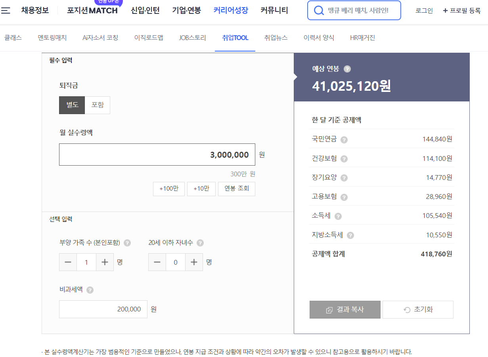Click the 지방소득세 help icon
Screen dimensions: 488x357
click(x=350, y=235)
